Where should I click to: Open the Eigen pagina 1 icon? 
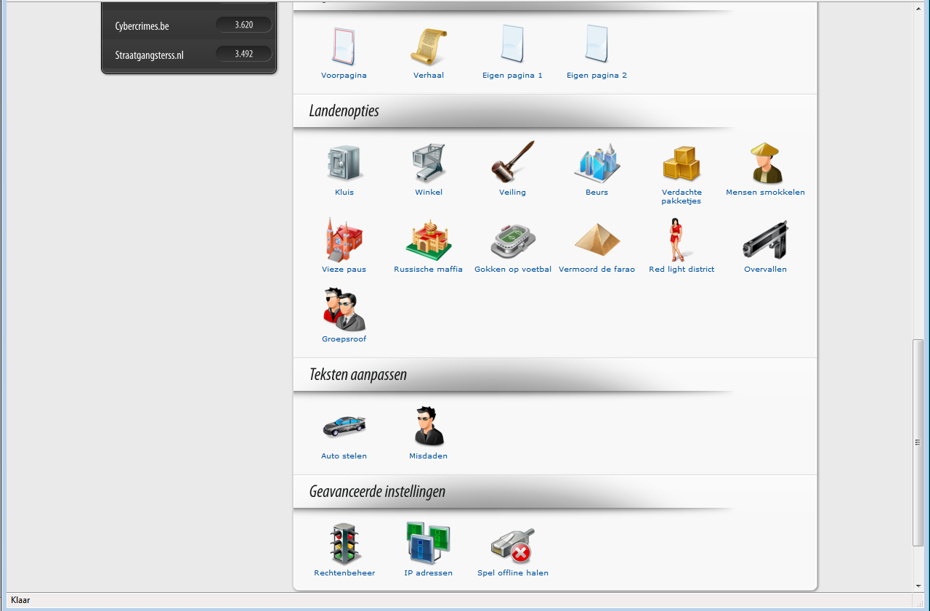512,45
